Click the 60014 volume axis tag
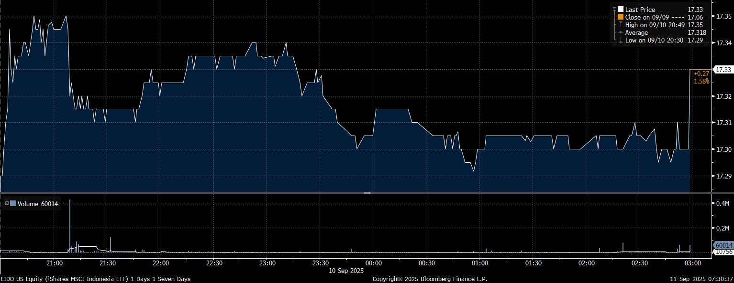Viewport: 734px width, 283px height. point(723,245)
